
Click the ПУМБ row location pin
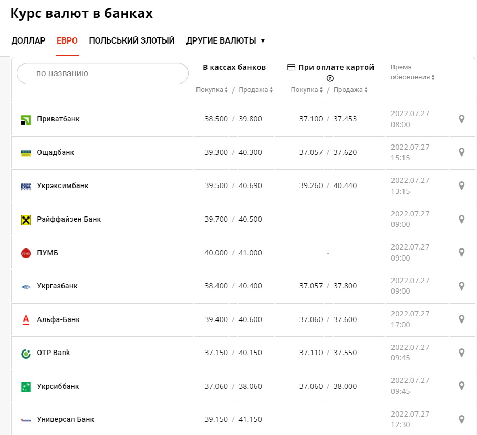[x=461, y=253]
